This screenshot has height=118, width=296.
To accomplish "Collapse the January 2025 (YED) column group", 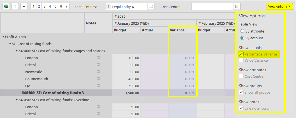I will pyautogui.click(x=116, y=23).
